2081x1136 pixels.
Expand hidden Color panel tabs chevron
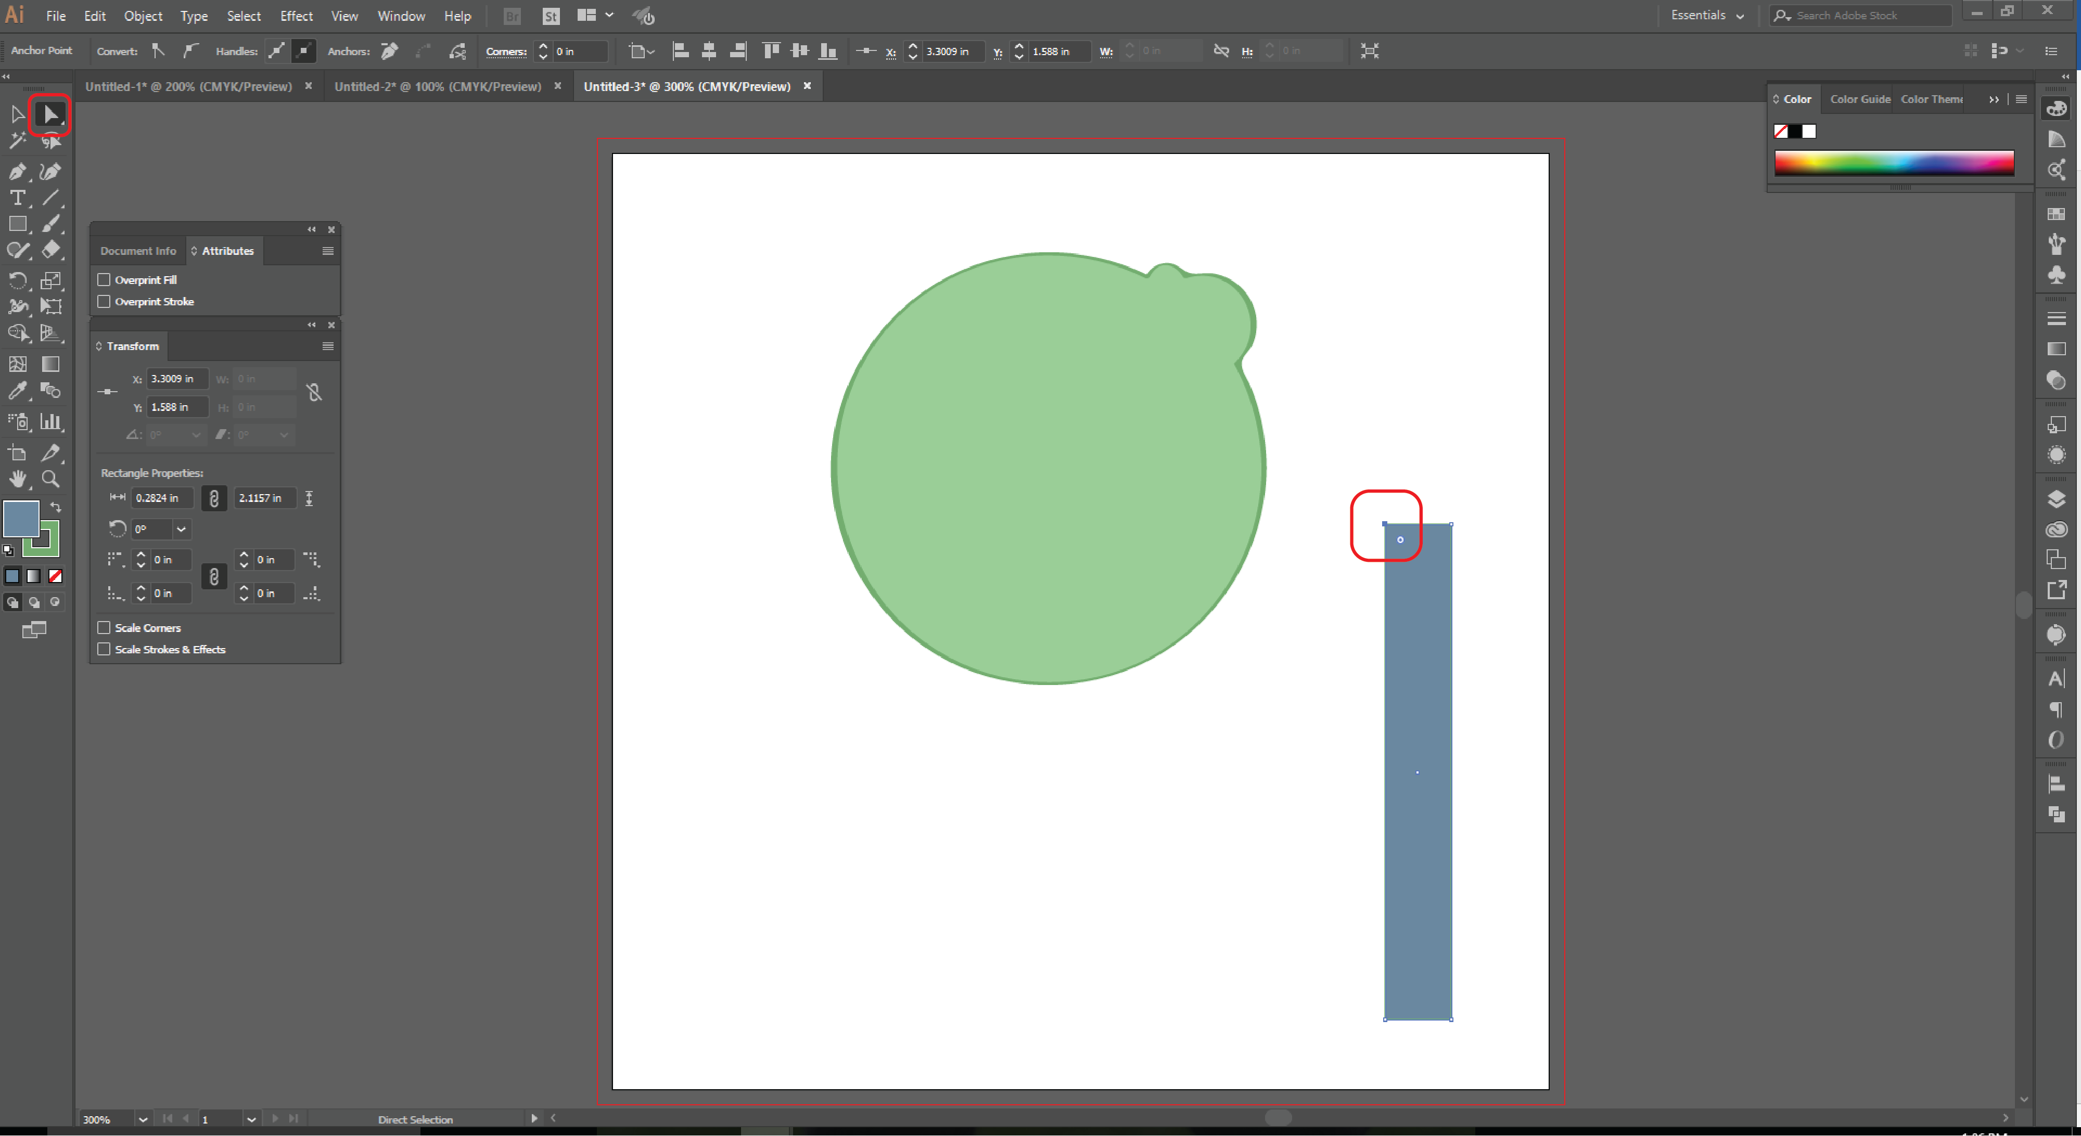click(1994, 99)
